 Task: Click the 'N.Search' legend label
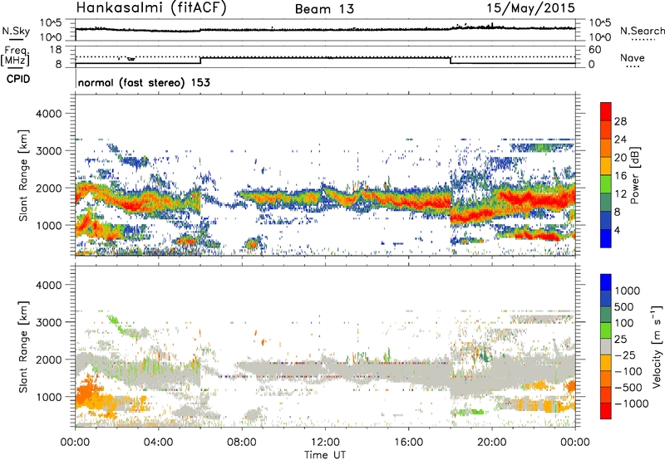643,31
